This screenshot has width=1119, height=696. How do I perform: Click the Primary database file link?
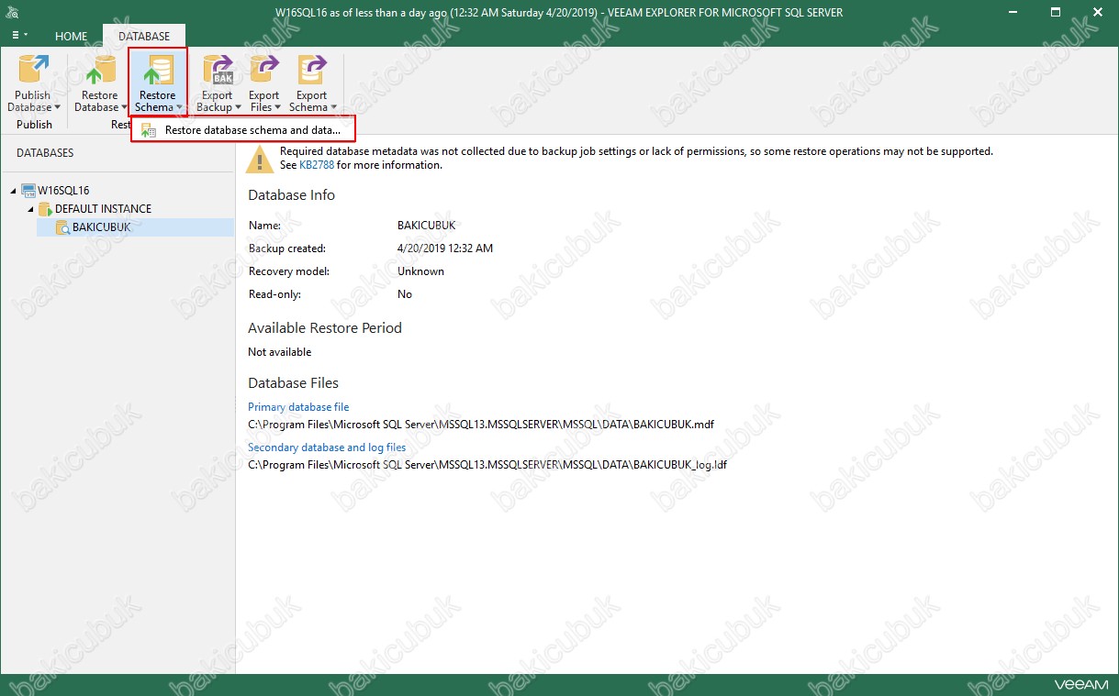(298, 407)
